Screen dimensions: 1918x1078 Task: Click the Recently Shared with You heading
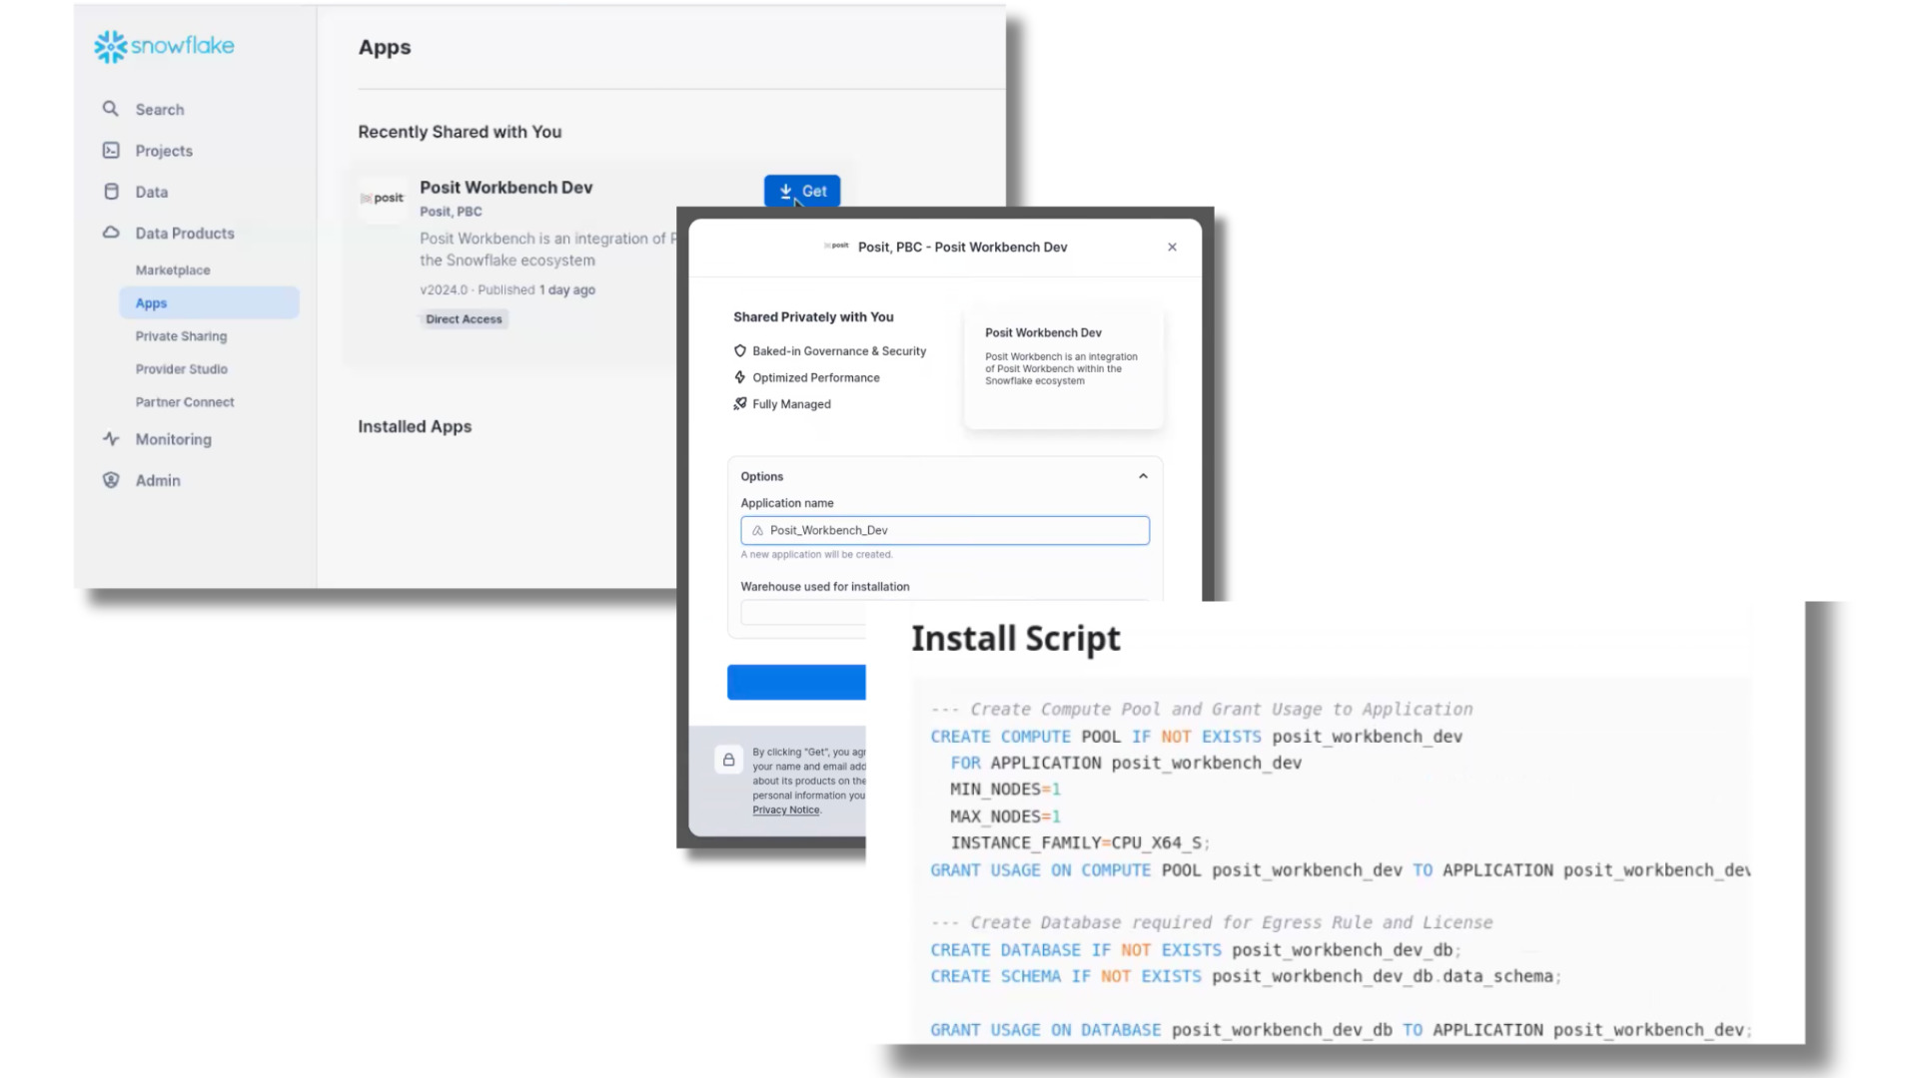click(x=460, y=132)
